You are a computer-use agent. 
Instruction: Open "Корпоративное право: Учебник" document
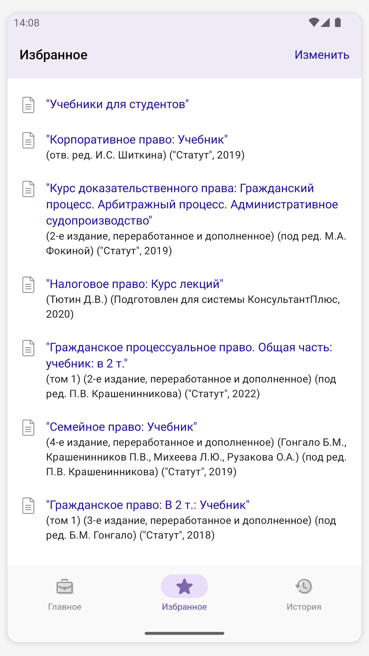[137, 140]
